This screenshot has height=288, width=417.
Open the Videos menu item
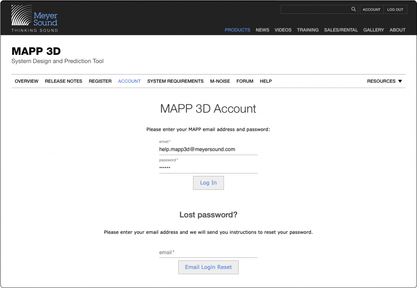coord(283,30)
